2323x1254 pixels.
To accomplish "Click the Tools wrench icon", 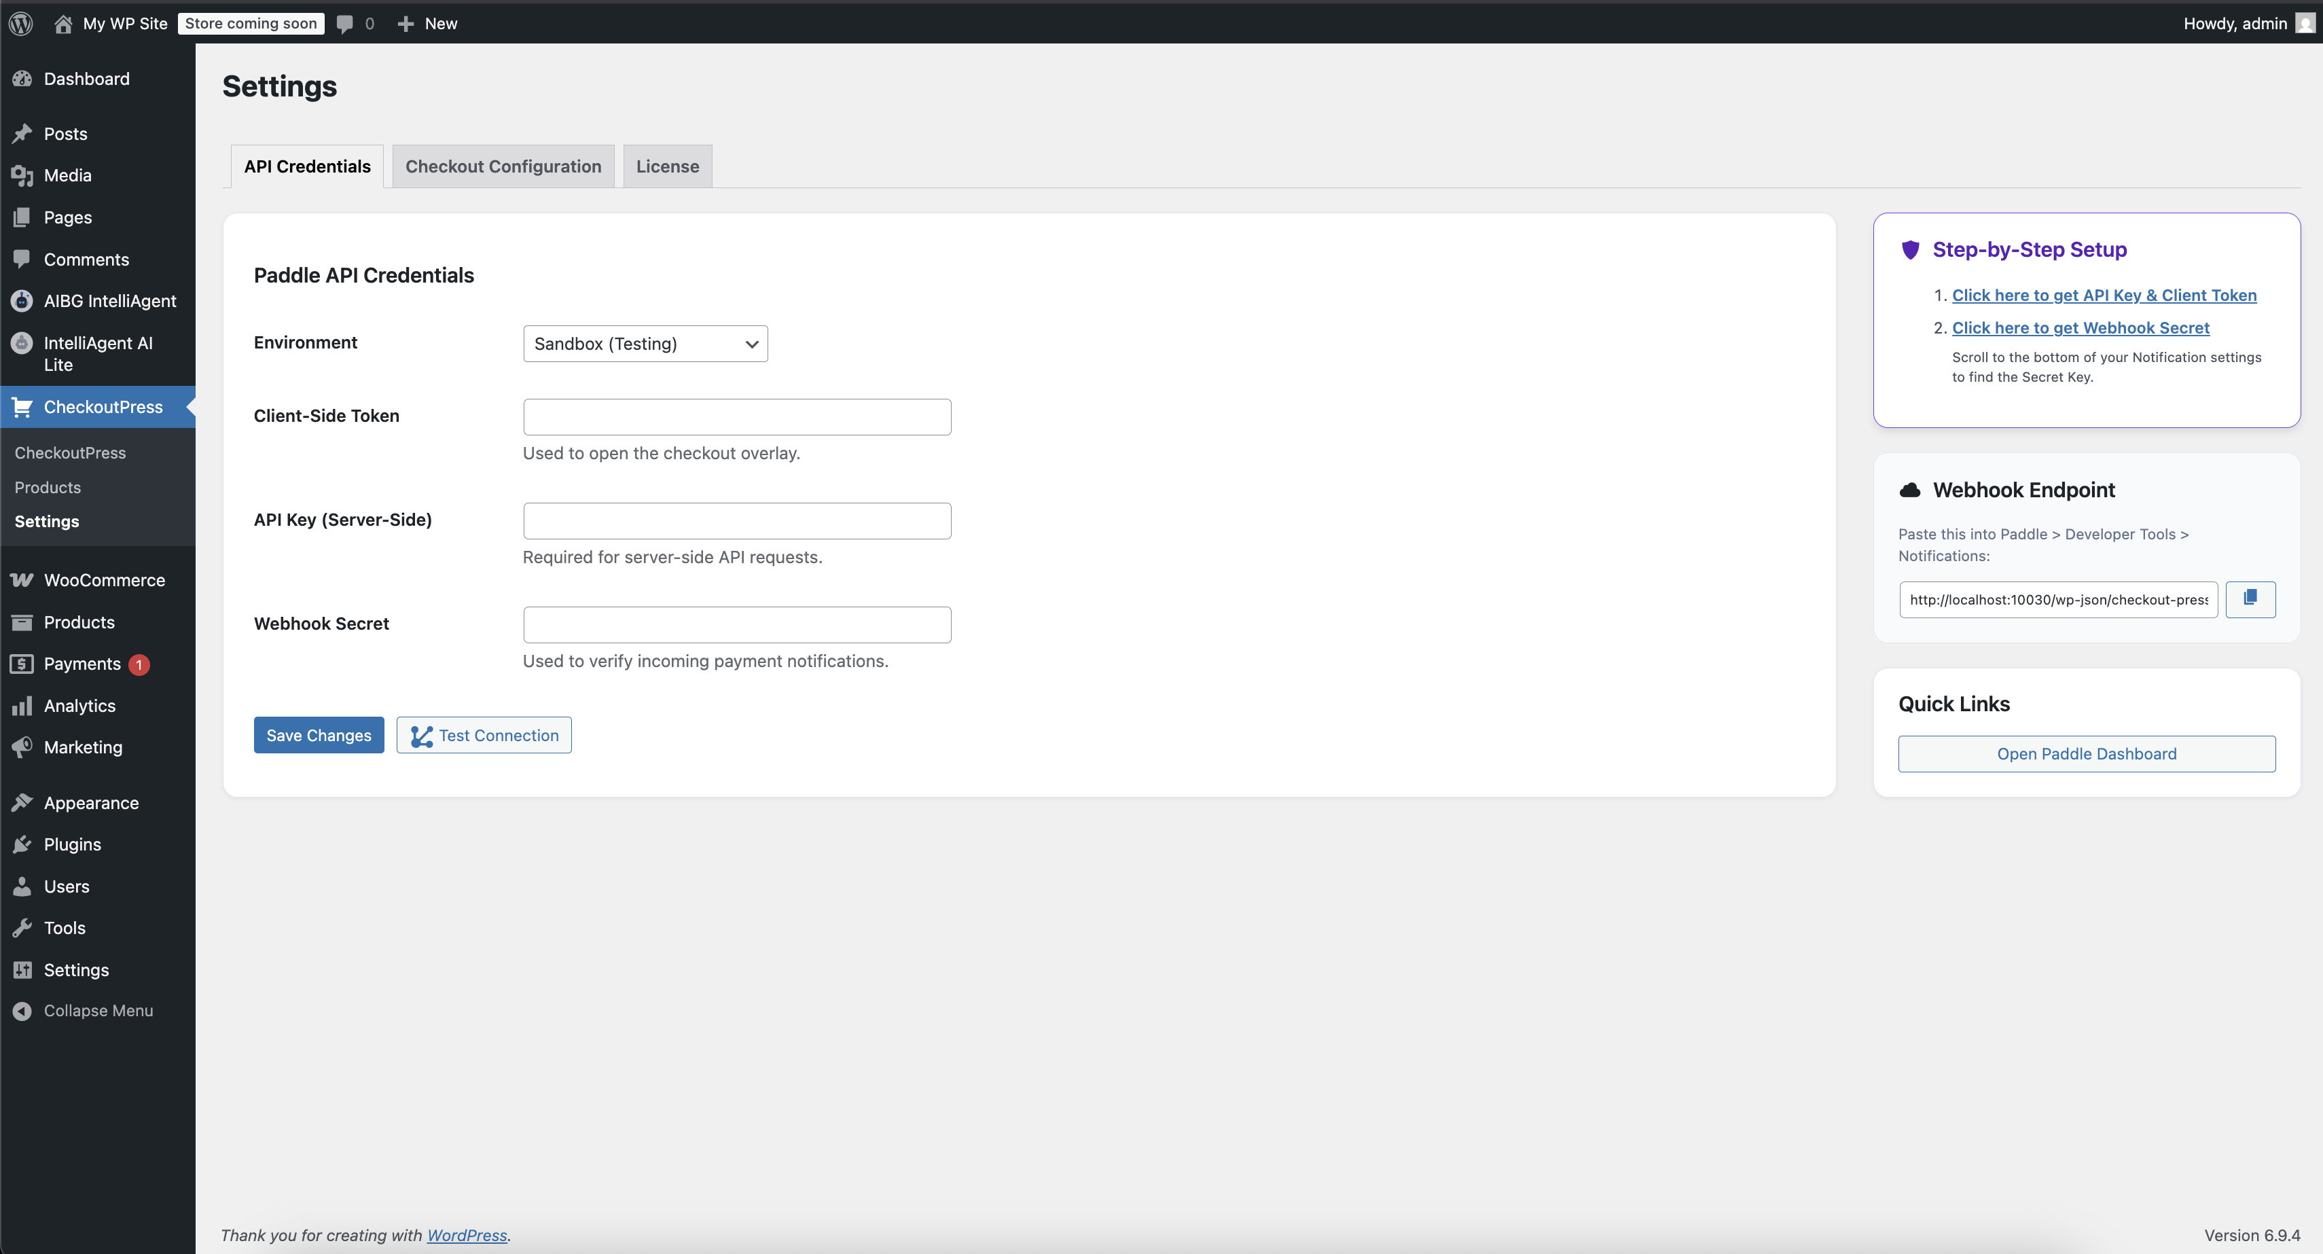I will (x=22, y=929).
